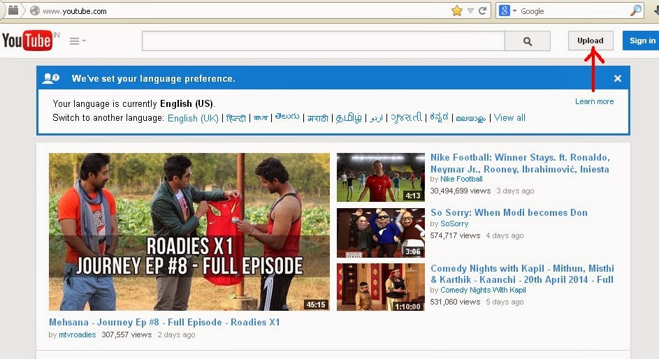Click the YouTube logo

27,41
